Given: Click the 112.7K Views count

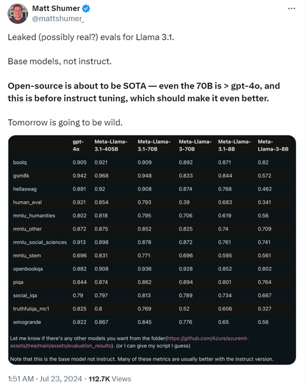Looking at the screenshot, I should point(110,379).
